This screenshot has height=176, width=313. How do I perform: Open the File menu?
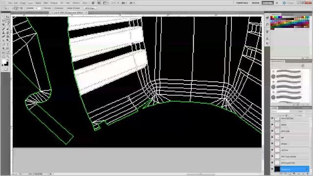10,3
